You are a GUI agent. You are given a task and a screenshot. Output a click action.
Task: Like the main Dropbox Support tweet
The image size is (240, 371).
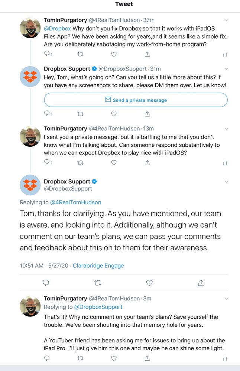click(x=149, y=283)
